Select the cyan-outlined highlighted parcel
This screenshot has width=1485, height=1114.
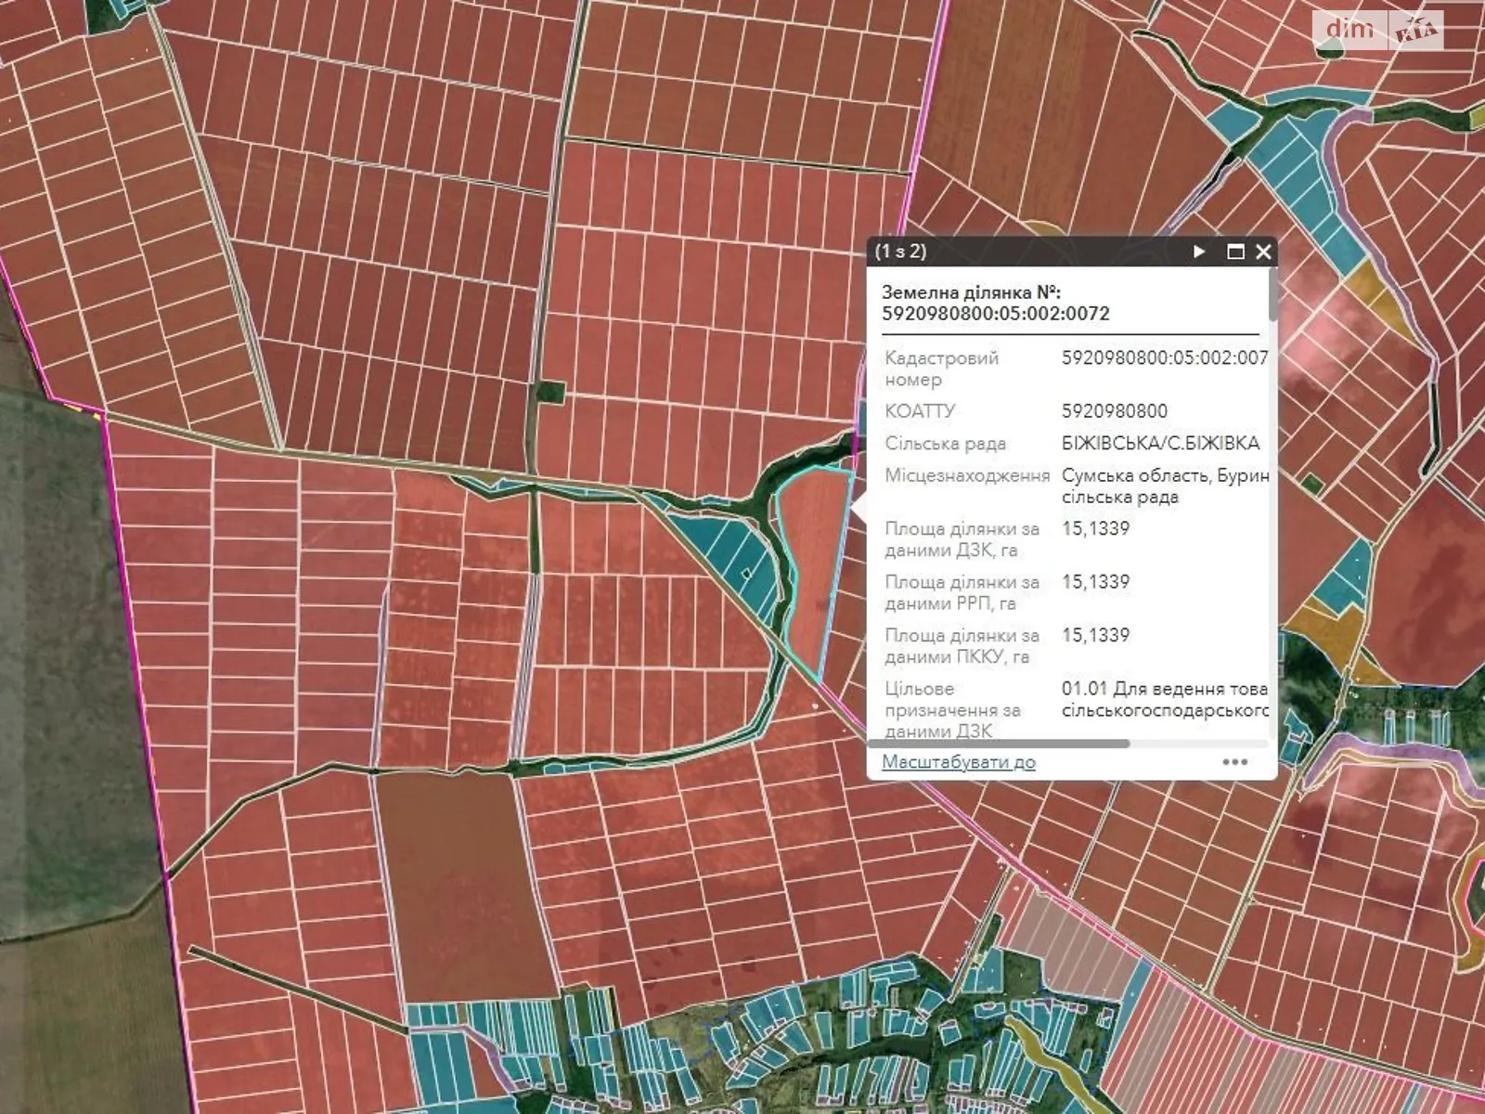click(812, 566)
